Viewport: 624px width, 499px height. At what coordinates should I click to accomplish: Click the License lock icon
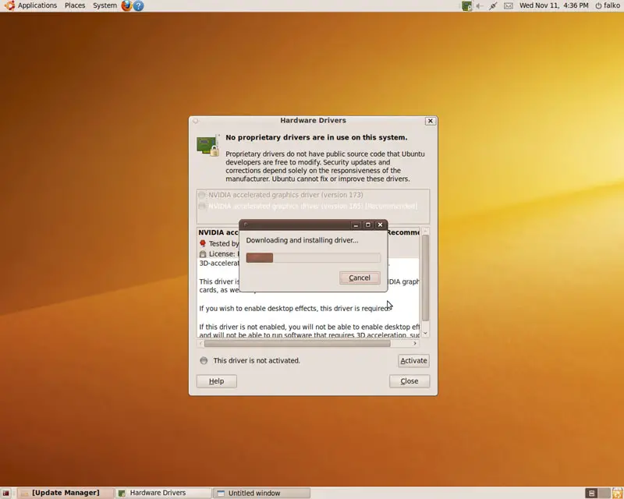click(x=203, y=254)
